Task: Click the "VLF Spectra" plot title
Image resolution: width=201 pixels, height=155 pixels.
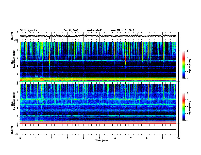Action: click(x=29, y=30)
